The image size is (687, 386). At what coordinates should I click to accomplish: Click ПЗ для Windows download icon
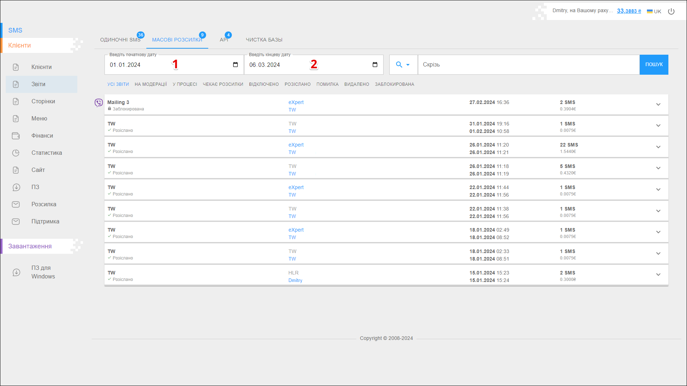point(16,272)
